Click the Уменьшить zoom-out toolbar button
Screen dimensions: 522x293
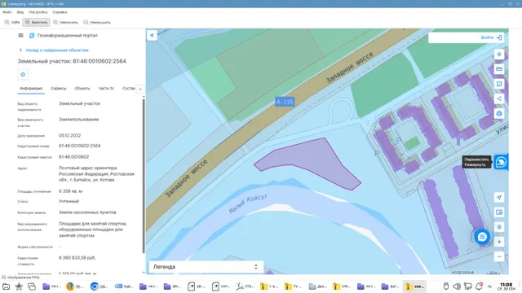pos(97,22)
